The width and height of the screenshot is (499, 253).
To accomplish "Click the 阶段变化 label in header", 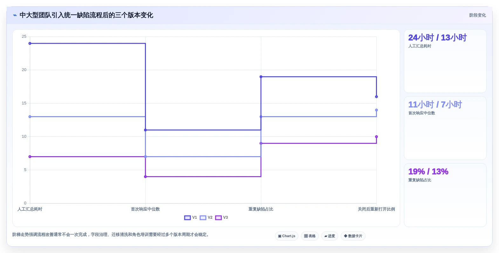I will (x=477, y=15).
